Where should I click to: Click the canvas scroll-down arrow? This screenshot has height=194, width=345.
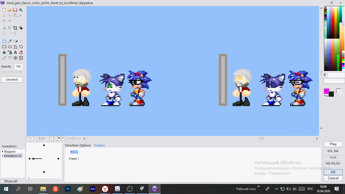[x=321, y=128]
